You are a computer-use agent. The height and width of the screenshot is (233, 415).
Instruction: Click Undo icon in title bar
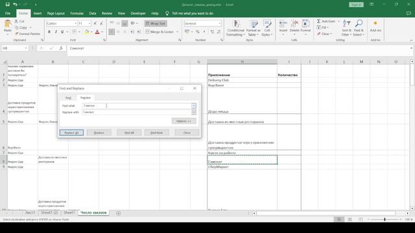15,5
